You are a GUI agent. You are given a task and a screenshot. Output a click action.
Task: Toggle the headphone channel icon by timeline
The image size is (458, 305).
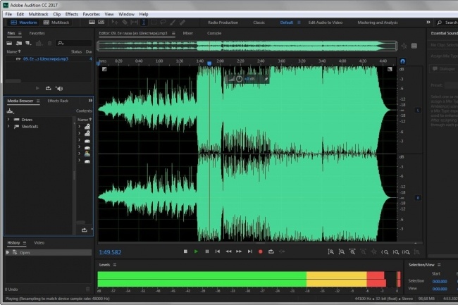(402, 61)
